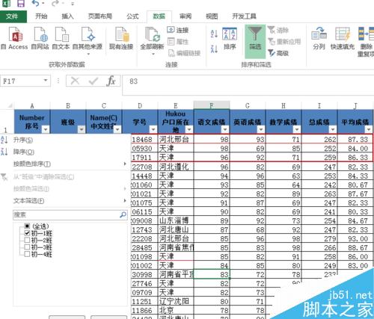Open 按颜色排序 sort by color submenu

click(65, 164)
